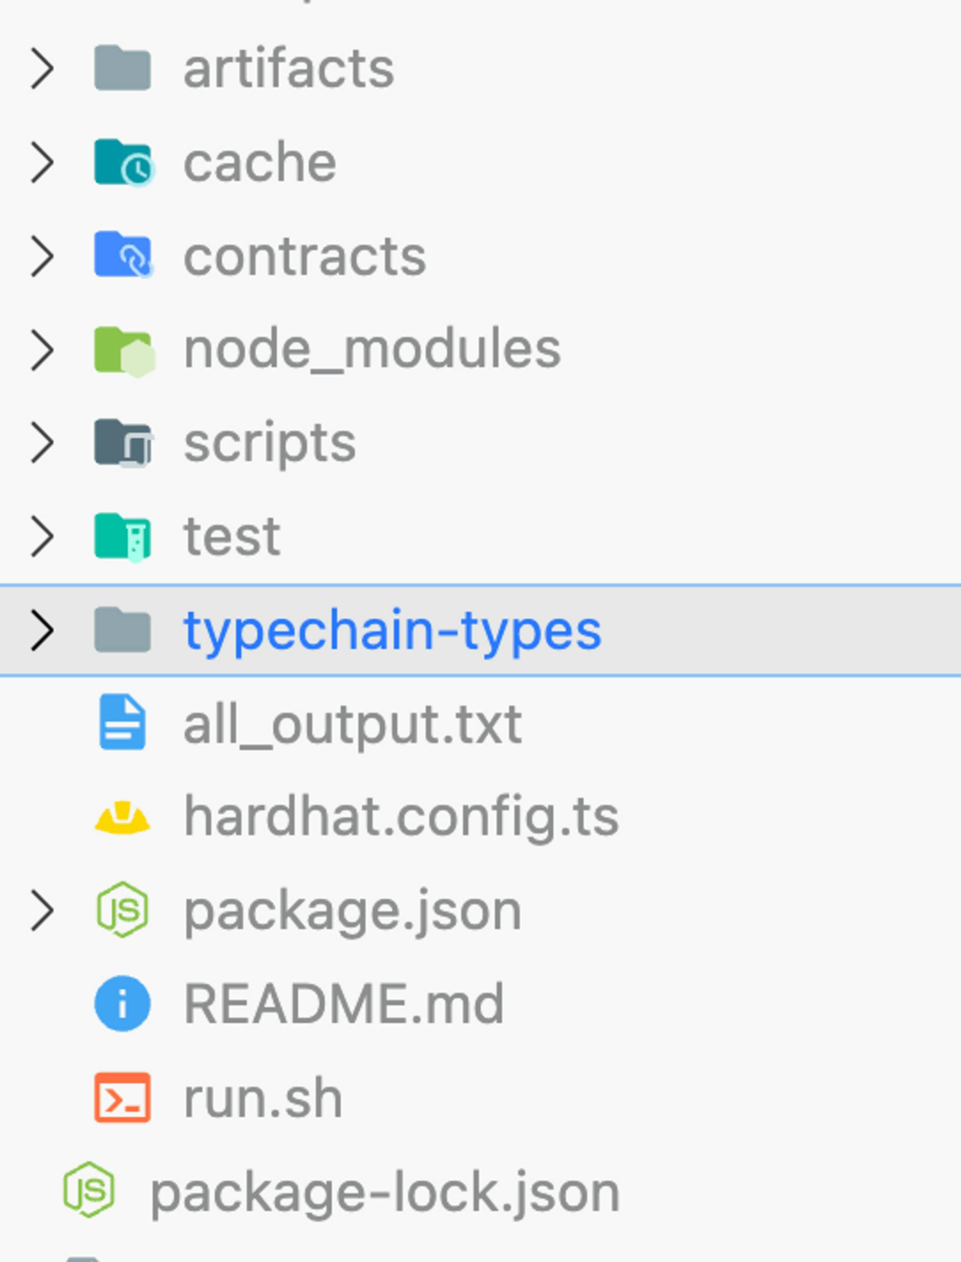Click the contracts folder link icon
The image size is (961, 1262).
[123, 256]
